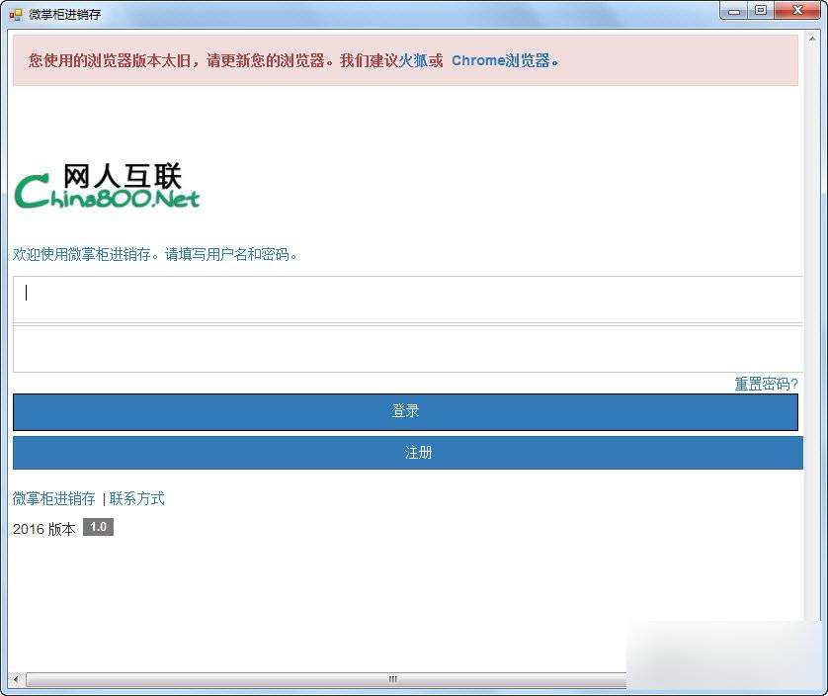Viewport: 828px width, 696px height.
Task: Click the horizontal scrollbar thumb
Action: pos(391,680)
